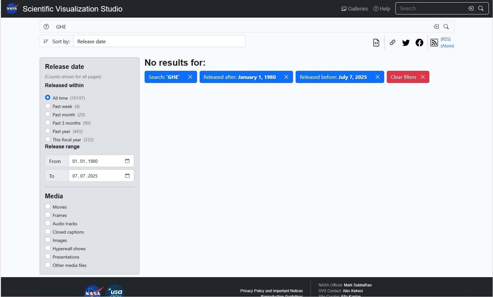The height and width of the screenshot is (297, 493).
Task: Share results on Facebook
Action: [x=419, y=43]
